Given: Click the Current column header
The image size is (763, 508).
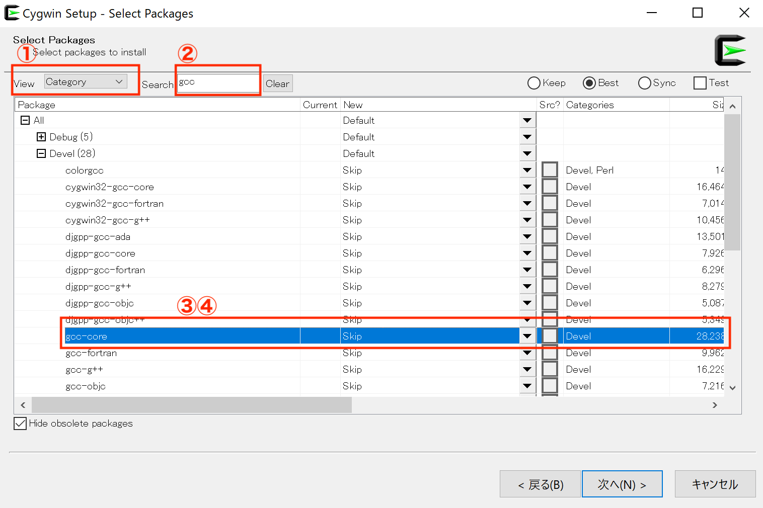Looking at the screenshot, I should click(320, 105).
